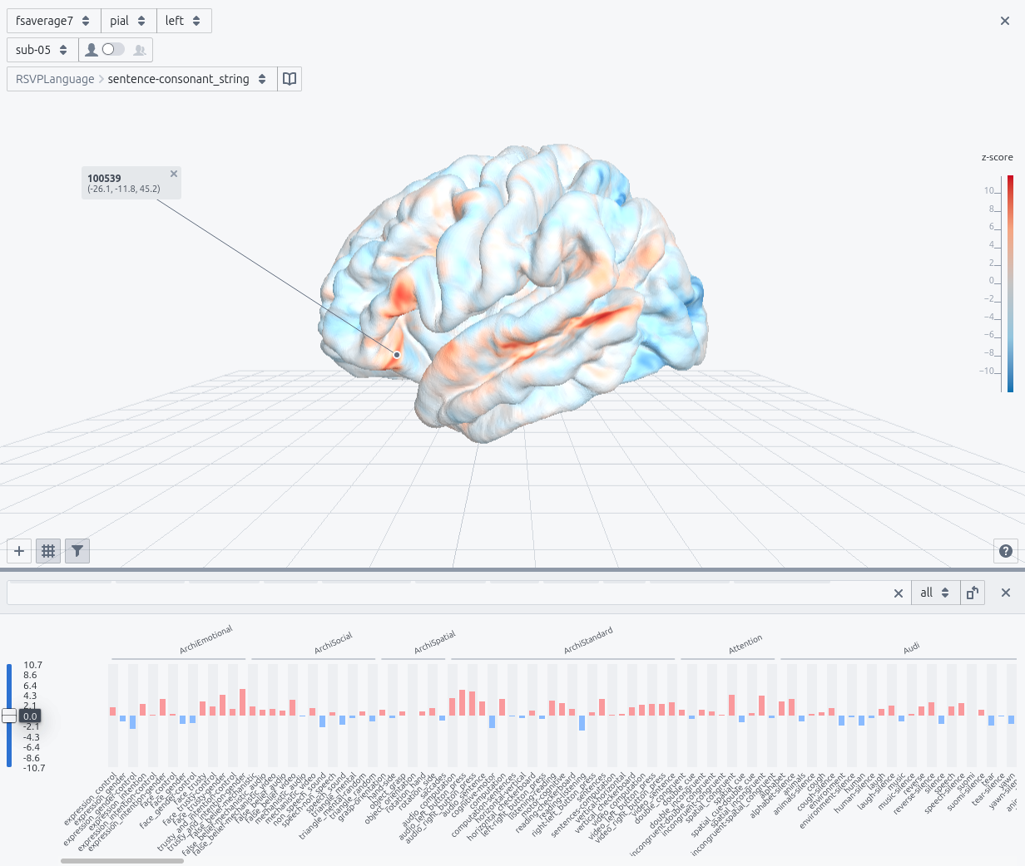Open the fsaverage7 surface dropdown
Viewport: 1025px width, 866px height.
[x=53, y=20]
